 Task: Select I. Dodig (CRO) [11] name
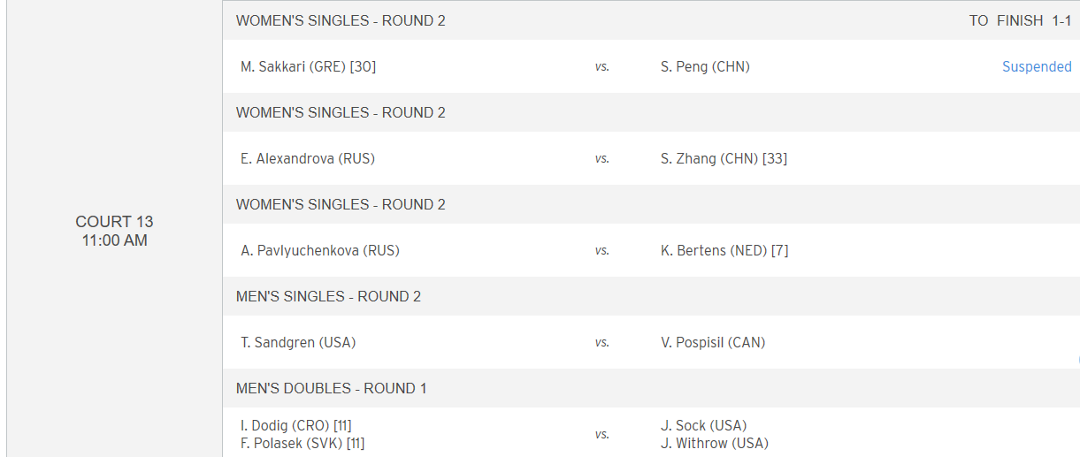click(296, 426)
